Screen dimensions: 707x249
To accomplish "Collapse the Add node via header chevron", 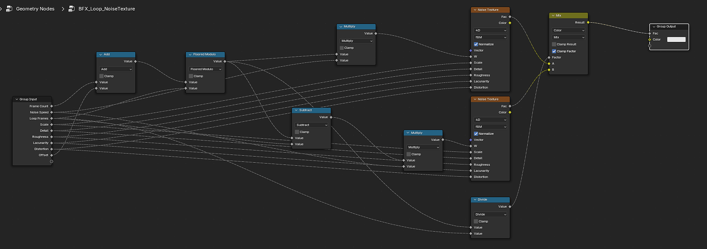I will (100, 54).
